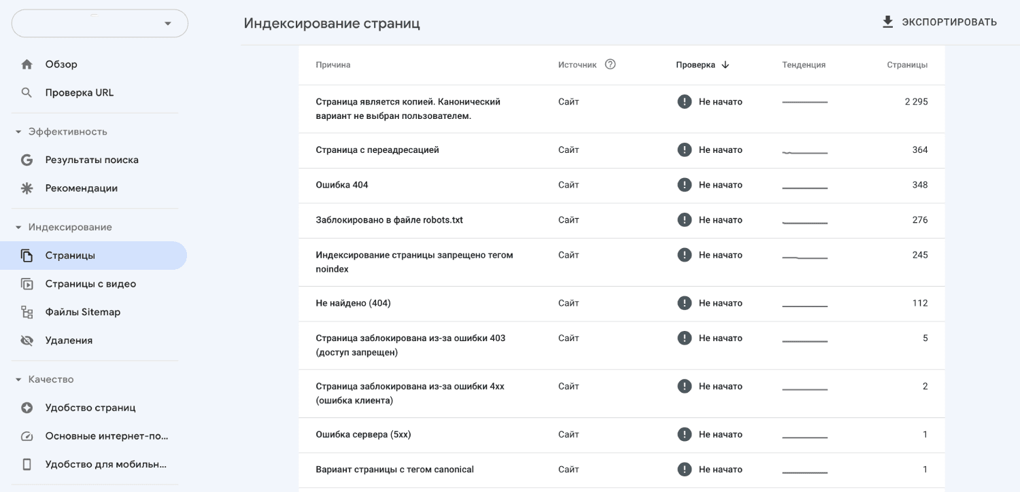Click the Google G icon for Результаты поиска
The height and width of the screenshot is (492, 1020).
tap(27, 160)
